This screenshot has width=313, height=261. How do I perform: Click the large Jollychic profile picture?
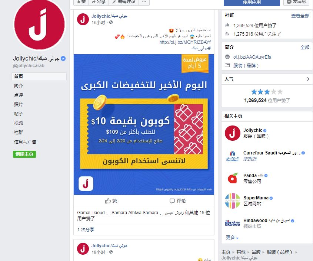[39, 24]
